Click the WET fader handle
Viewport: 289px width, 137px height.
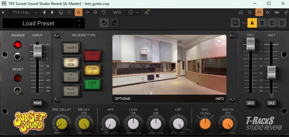(271, 73)
